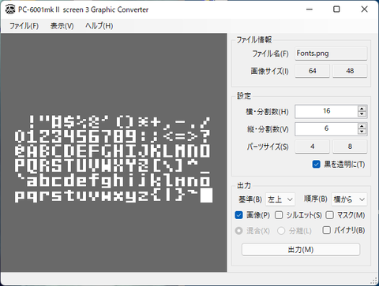Select the 混合(X) radio button
Image resolution: width=379 pixels, height=286 pixels.
click(238, 231)
